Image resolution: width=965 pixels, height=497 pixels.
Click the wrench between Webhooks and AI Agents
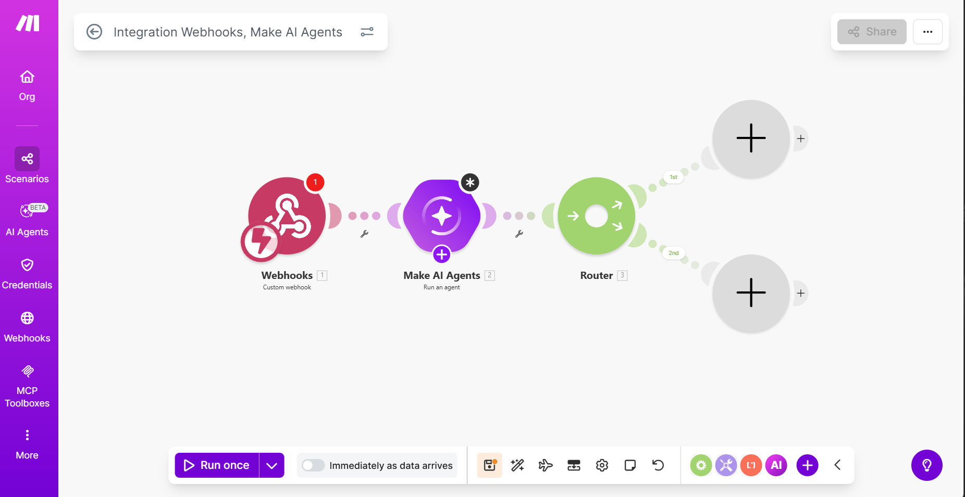coord(364,234)
